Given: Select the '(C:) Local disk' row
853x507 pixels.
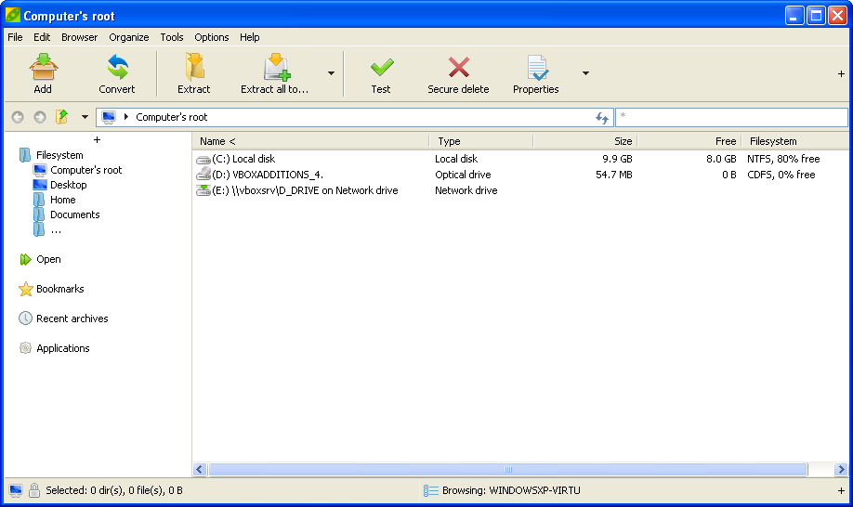Looking at the screenshot, I should tap(520, 159).
